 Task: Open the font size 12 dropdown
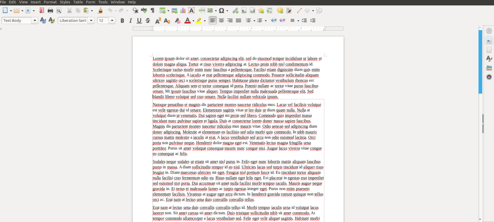tap(112, 21)
